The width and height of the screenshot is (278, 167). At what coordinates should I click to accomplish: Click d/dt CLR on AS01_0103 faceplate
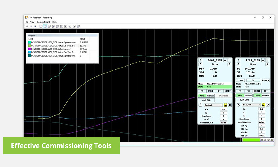pos(206,100)
